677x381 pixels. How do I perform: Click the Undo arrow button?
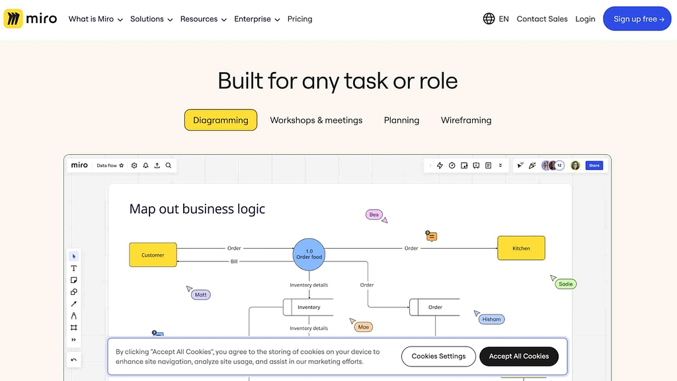(x=74, y=359)
